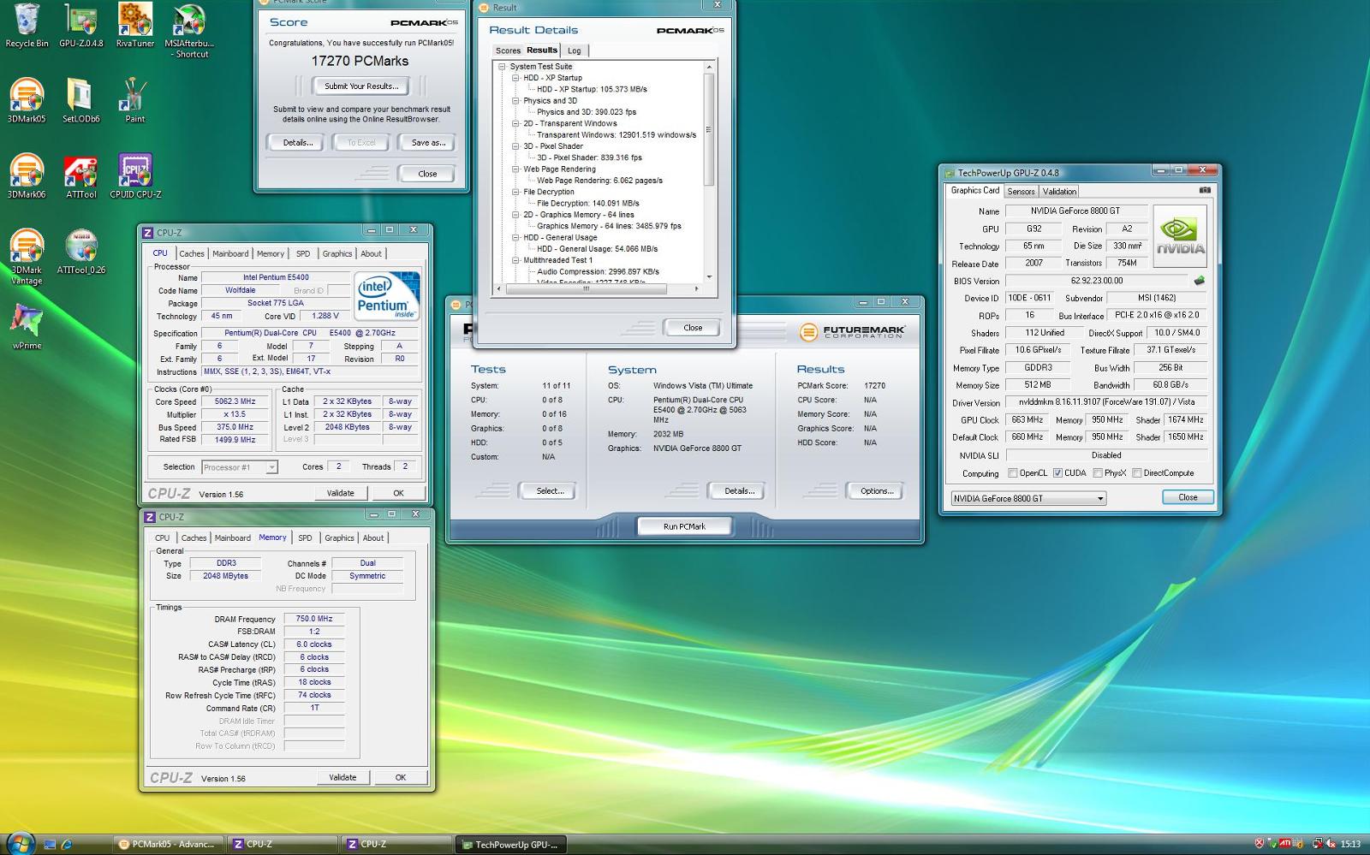Open the NVIDIA GeForce 8800 GT dropdown

pos(1029,498)
